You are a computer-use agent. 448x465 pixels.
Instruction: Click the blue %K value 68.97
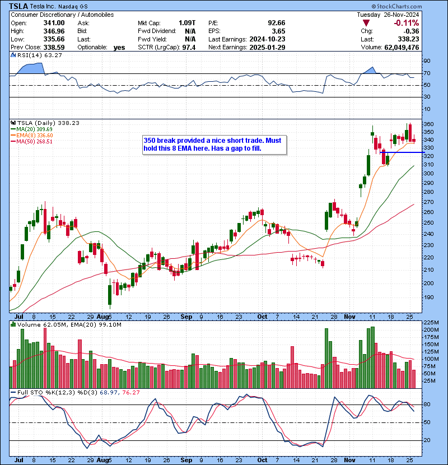point(109,392)
